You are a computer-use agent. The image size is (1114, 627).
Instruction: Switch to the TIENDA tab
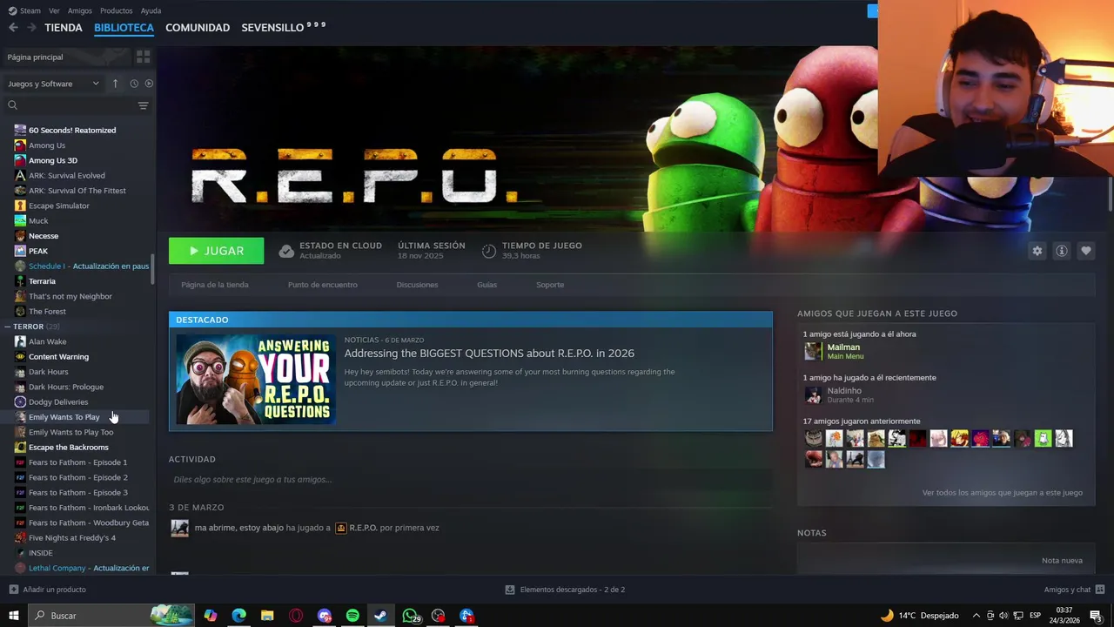click(x=64, y=28)
